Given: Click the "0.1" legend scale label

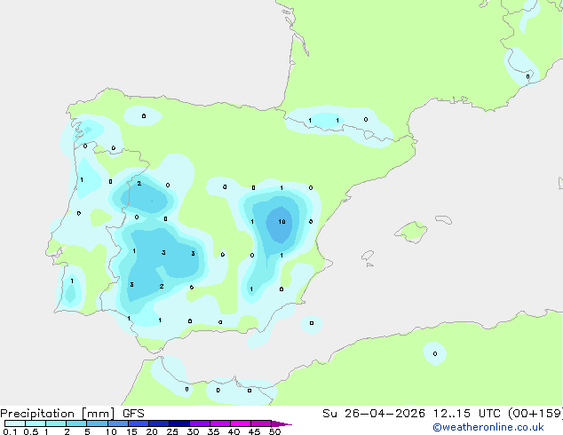Looking at the screenshot, I should pyautogui.click(x=10, y=431).
